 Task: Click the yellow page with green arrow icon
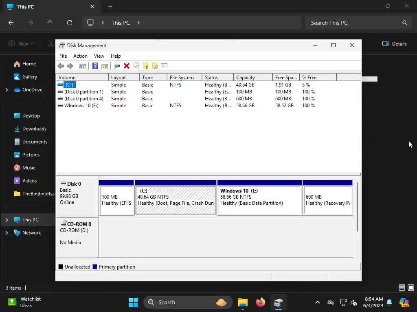coord(145,66)
